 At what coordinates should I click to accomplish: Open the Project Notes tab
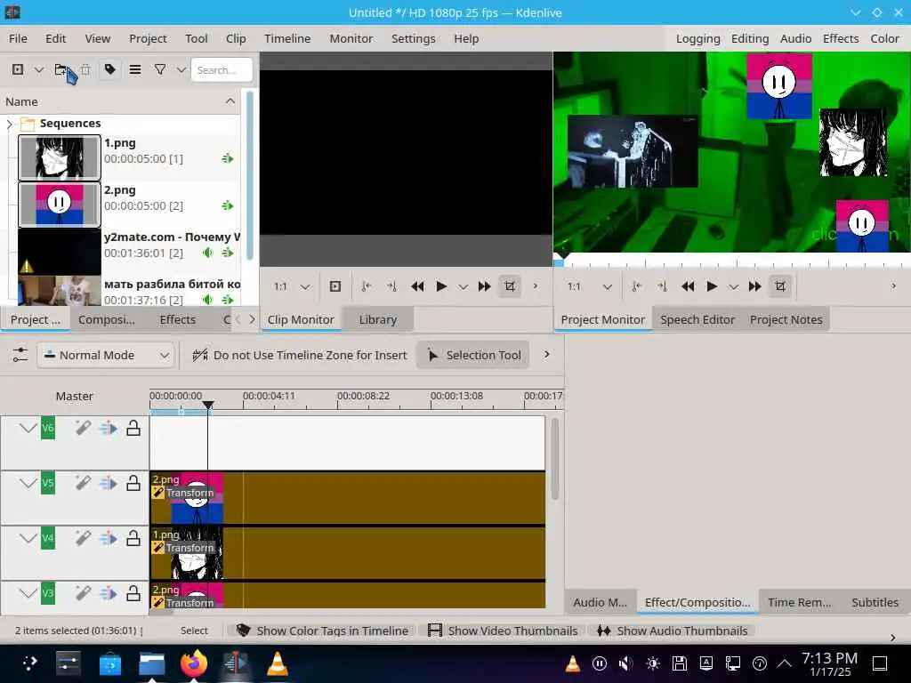point(786,319)
